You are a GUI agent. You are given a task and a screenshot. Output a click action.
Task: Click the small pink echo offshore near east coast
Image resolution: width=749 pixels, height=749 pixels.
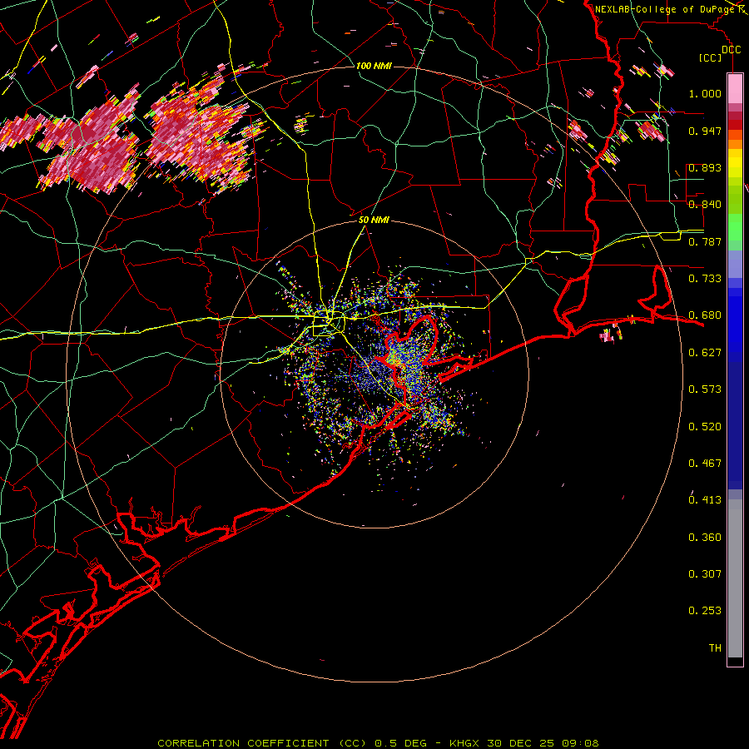[x=608, y=335]
